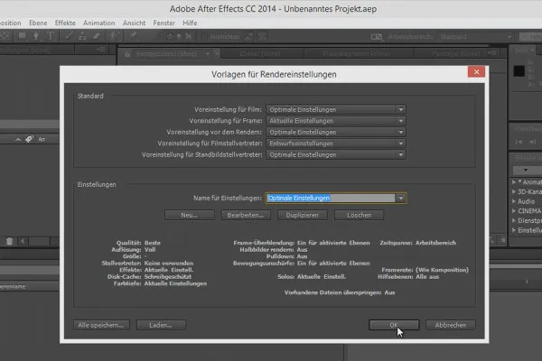Open the Animation menu
Screen dimensions: 542x361
click(98, 23)
